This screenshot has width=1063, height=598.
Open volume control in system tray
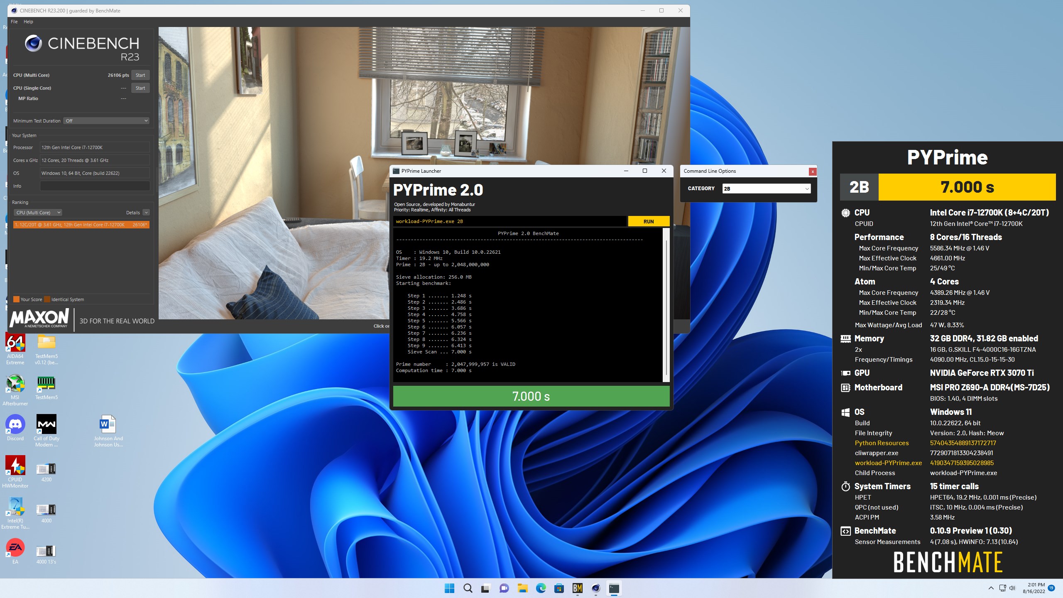point(1012,588)
